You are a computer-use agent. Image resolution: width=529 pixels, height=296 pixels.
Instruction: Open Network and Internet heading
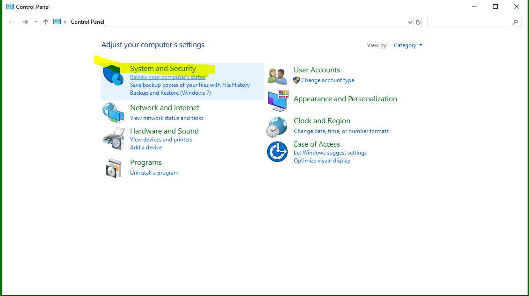(165, 108)
